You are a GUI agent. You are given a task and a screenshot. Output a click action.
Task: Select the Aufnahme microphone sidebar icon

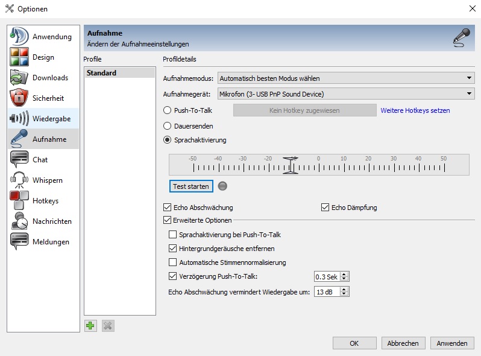19,139
